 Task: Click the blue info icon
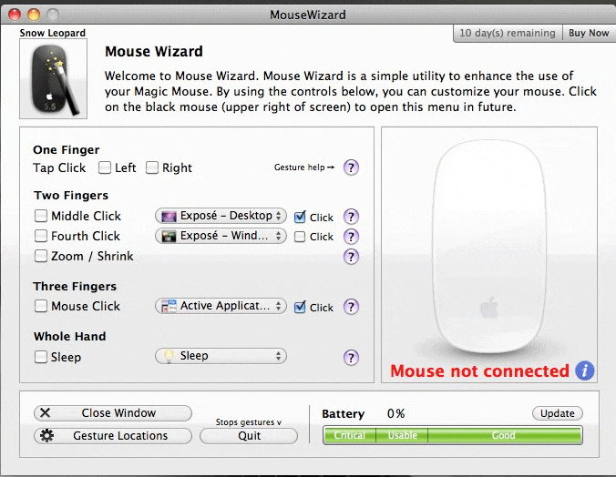(584, 370)
